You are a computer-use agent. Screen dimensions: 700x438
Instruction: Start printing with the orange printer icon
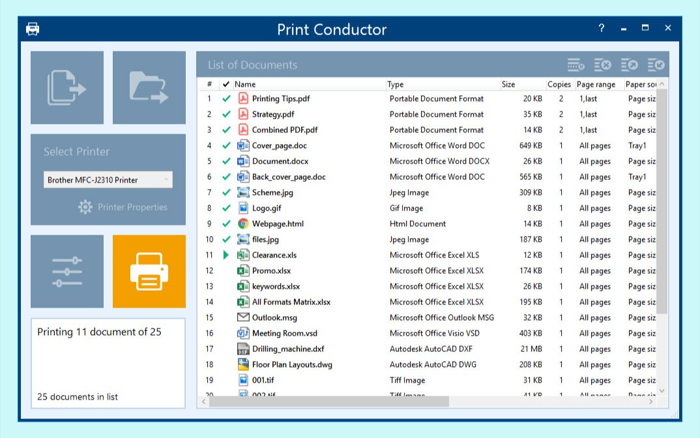[x=149, y=271]
